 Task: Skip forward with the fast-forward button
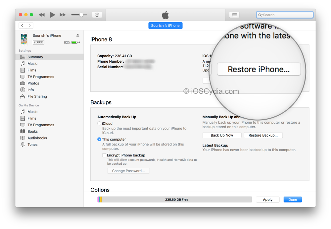[63, 15]
